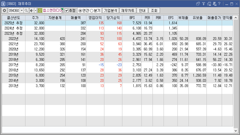The height and width of the screenshot is (135, 240).
Task: Click the scrollbar down arrow
Action: coord(236,131)
